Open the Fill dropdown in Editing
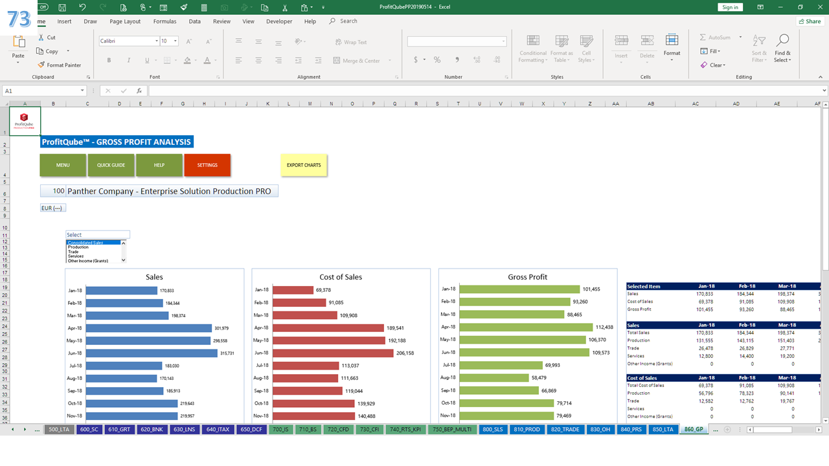 pyautogui.click(x=710, y=51)
